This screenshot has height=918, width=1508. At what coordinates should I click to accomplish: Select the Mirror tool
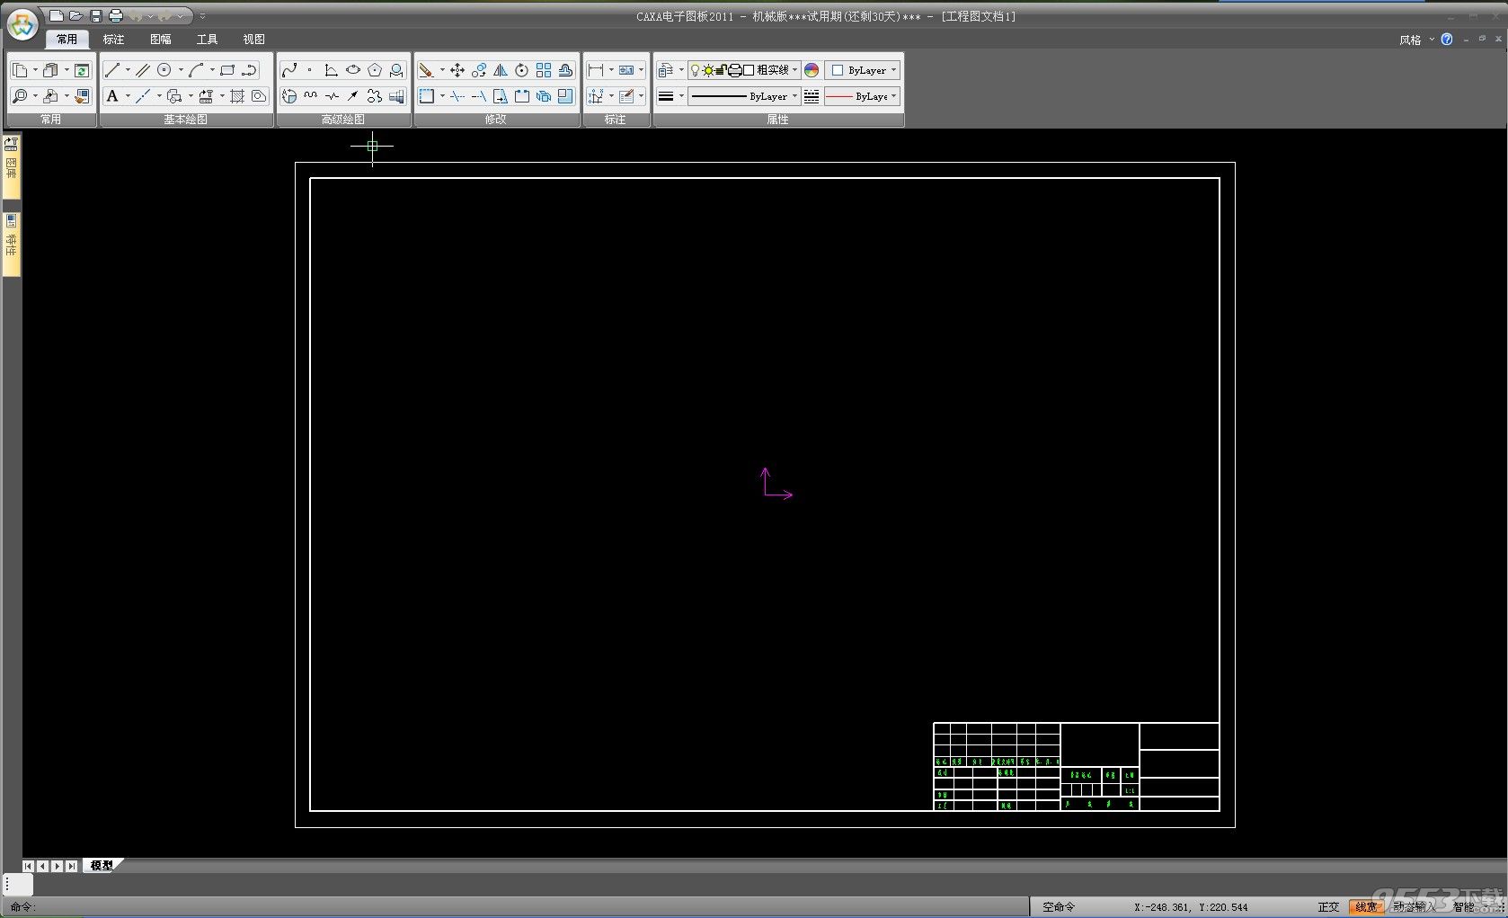(501, 70)
